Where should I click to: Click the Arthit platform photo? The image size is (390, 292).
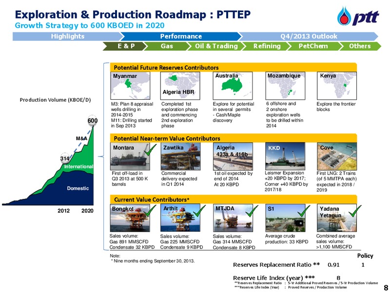tap(180, 218)
